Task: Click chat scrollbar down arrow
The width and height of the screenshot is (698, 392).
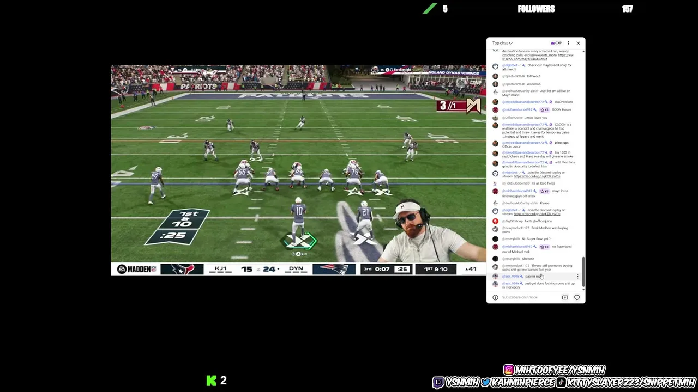Action: 583,289
